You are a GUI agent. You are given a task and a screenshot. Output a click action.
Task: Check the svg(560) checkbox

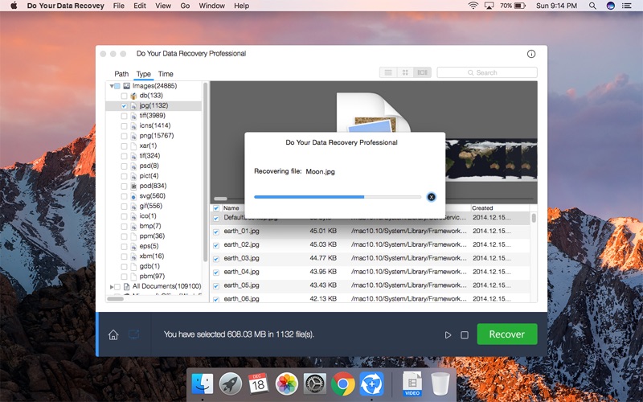(124, 196)
